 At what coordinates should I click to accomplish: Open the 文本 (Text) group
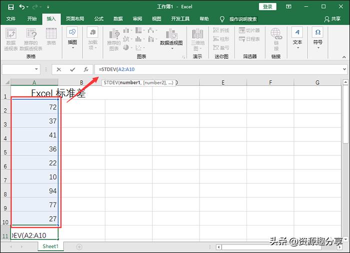(297, 37)
